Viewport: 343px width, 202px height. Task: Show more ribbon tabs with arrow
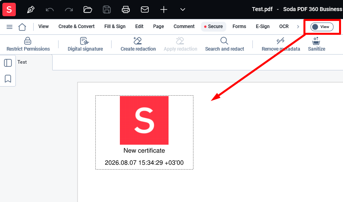298,26
